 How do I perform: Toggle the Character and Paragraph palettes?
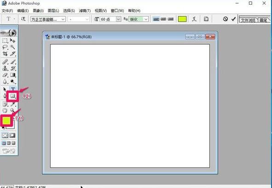(206, 19)
